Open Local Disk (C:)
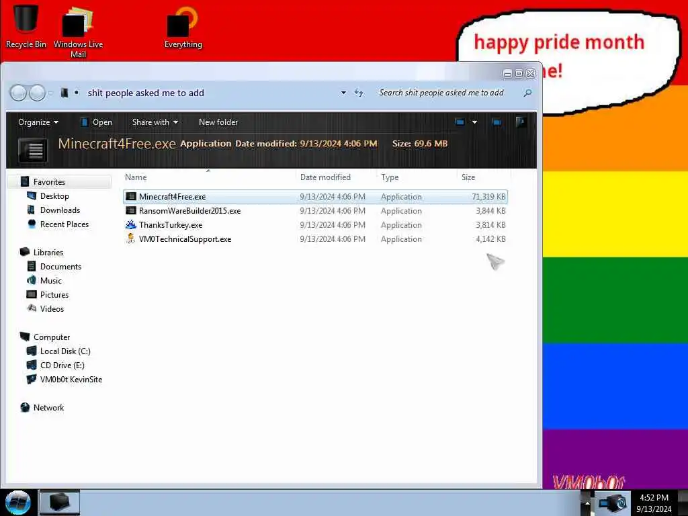The height and width of the screenshot is (516, 688). pyautogui.click(x=65, y=351)
